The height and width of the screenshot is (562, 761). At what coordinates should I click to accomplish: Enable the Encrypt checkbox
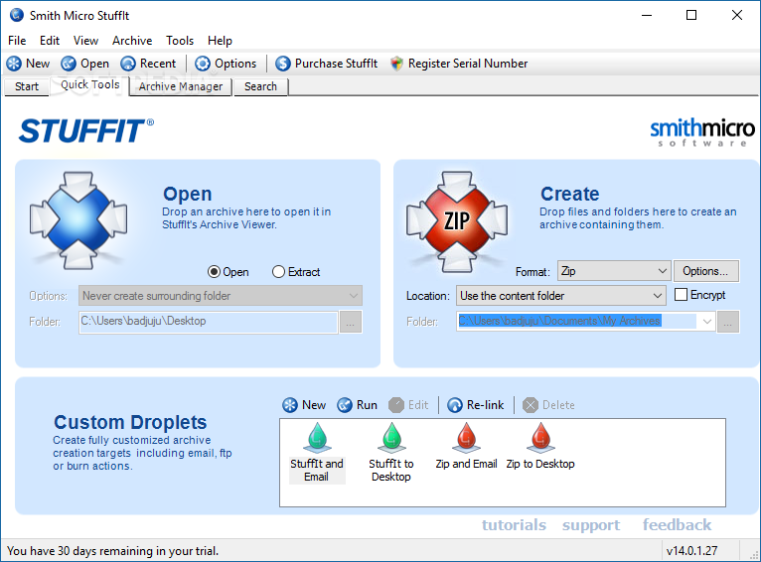[x=681, y=295]
